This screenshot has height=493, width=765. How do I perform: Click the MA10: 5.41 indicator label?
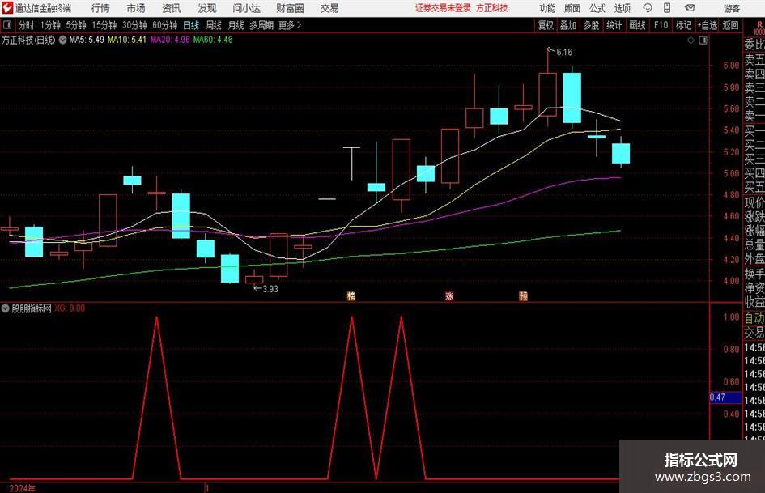(127, 40)
